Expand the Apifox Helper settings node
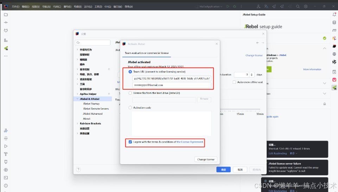338x192 pixels. (77, 94)
